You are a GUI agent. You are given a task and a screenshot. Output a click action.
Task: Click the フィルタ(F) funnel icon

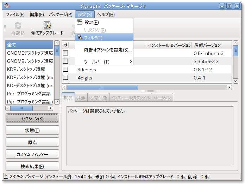80,37
